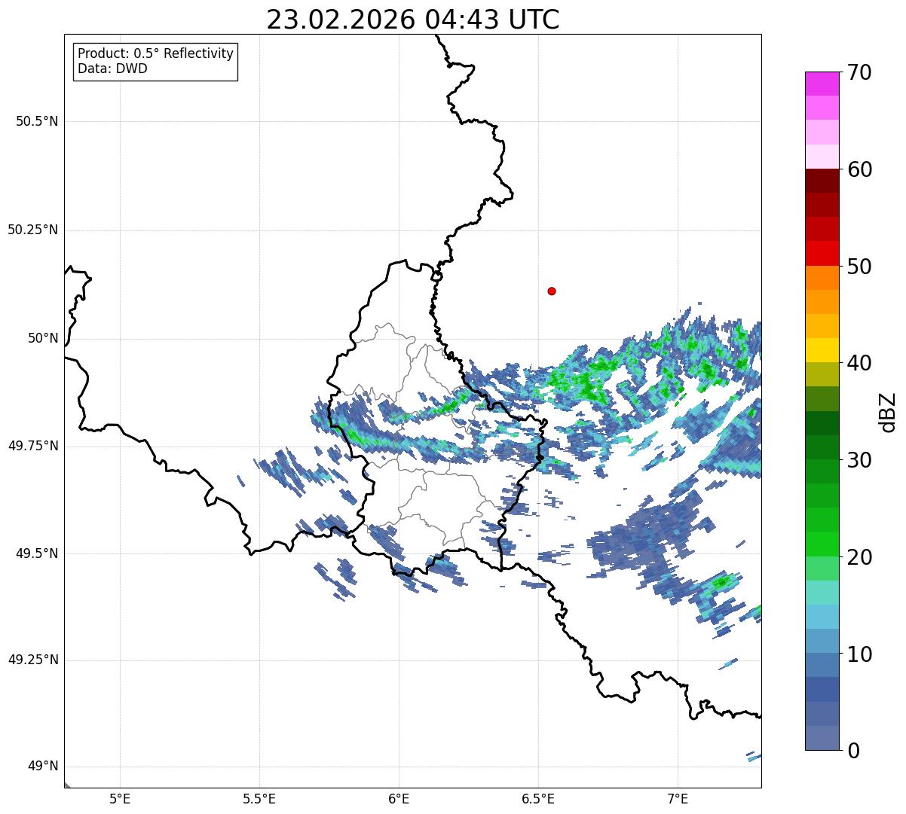Click the 49°N latitude label
Screen dimensions: 906x814
point(43,767)
